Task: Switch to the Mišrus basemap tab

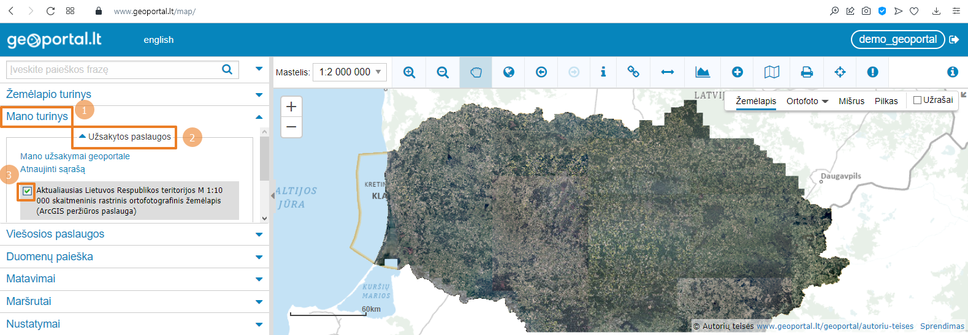Action: click(x=852, y=101)
